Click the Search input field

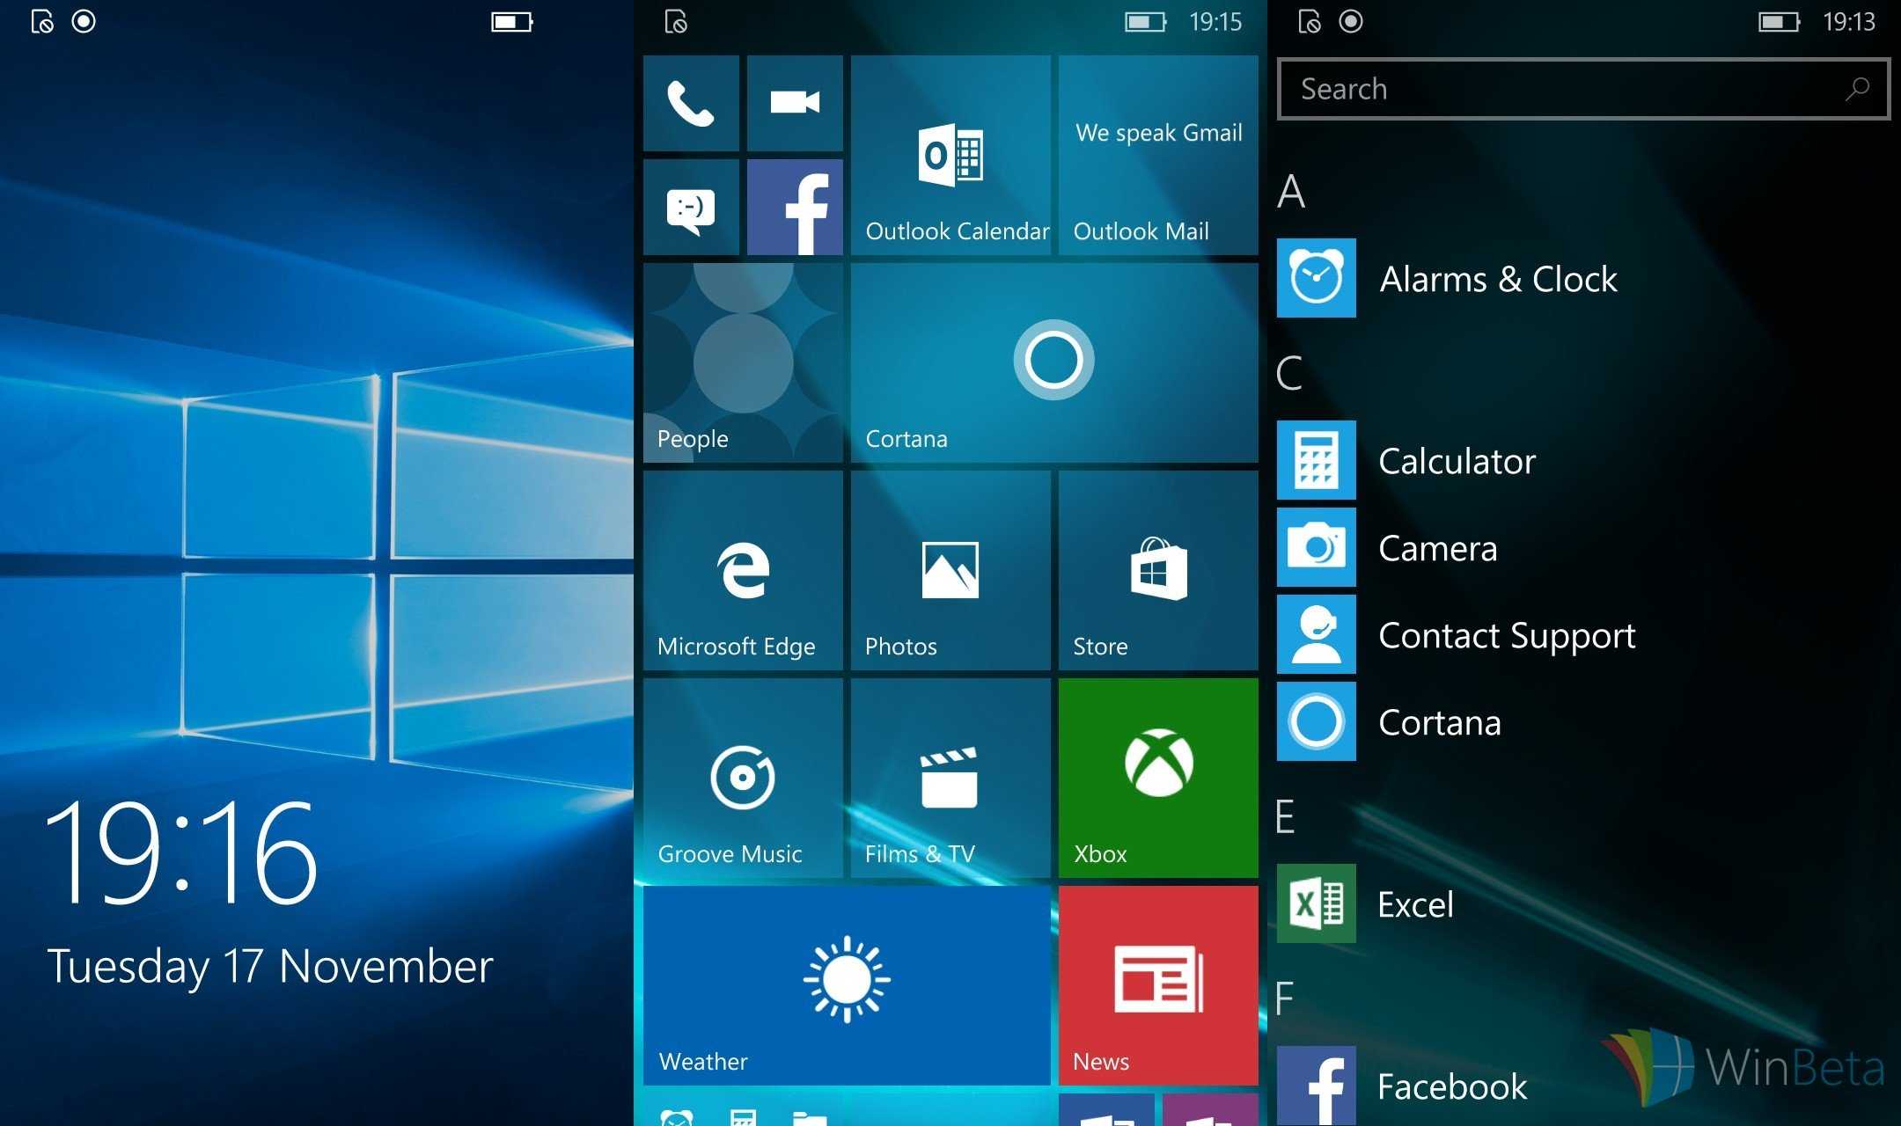click(x=1586, y=87)
